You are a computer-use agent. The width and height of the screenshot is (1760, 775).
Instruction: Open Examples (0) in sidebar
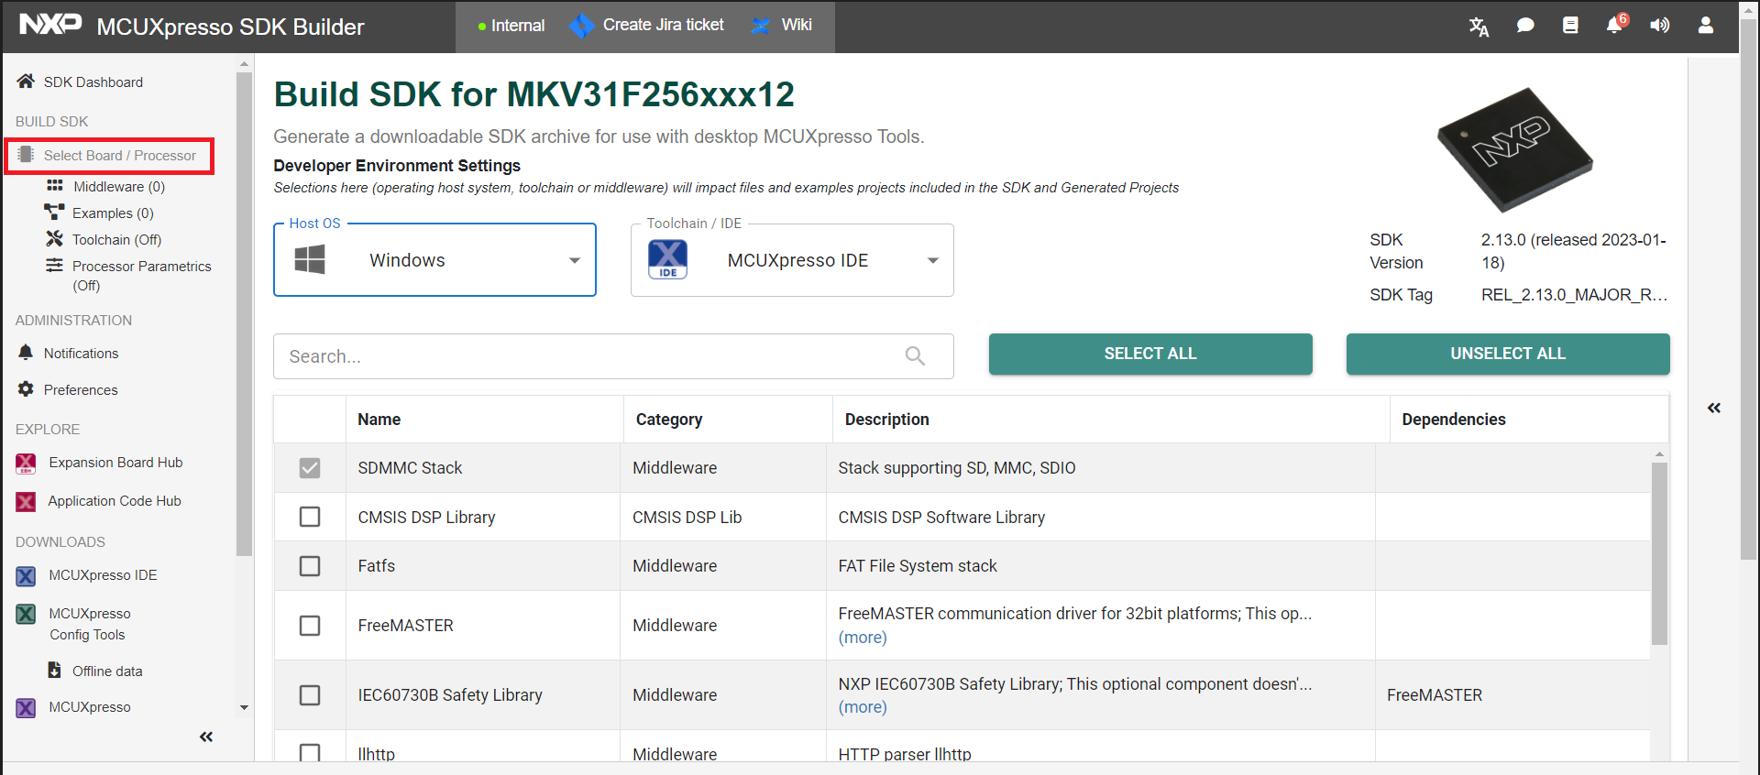click(99, 213)
